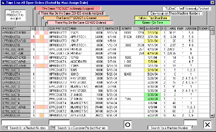Focus the Search for a Product Number field
The image size is (216, 132).
click(16, 122)
